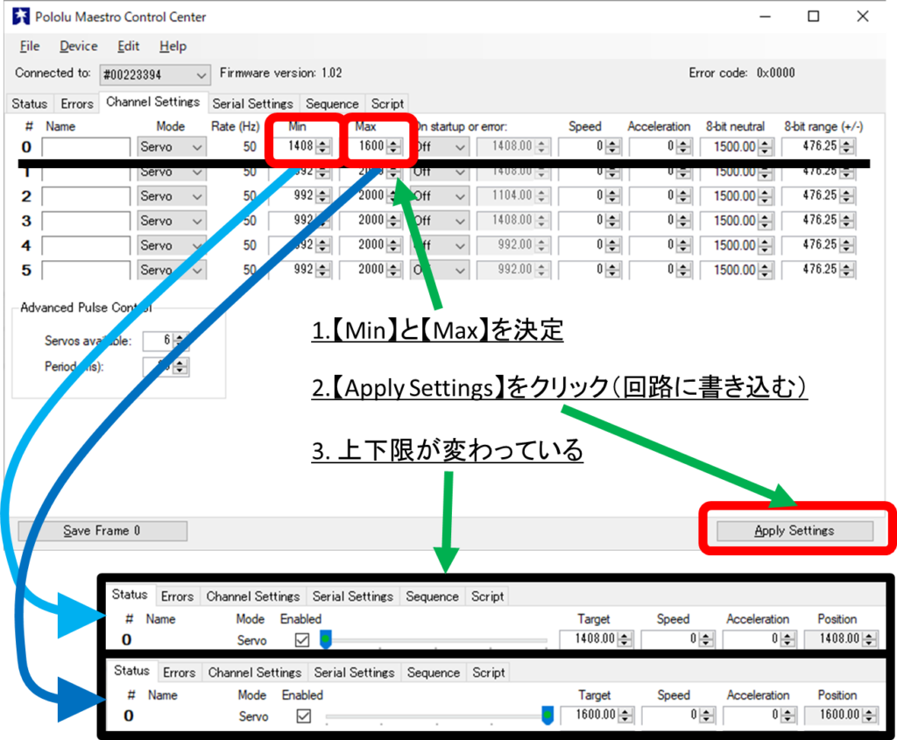Viewport: 897px width, 740px height.
Task: Go to the Sequence tab in main window
Action: 332,103
